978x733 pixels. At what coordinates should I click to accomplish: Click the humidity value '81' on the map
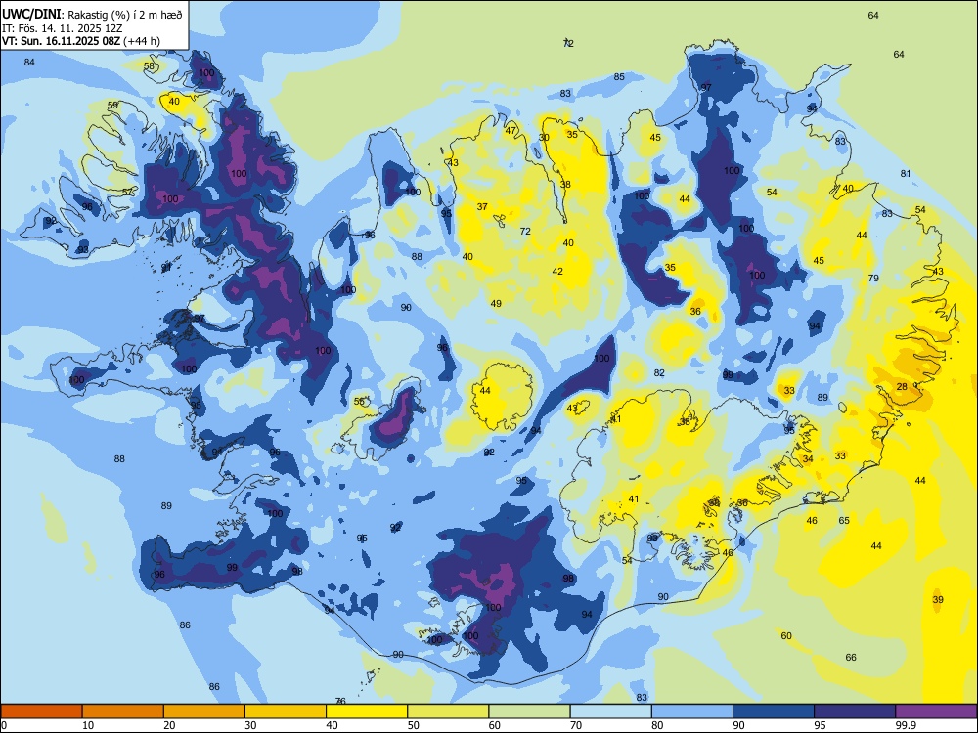coord(906,173)
